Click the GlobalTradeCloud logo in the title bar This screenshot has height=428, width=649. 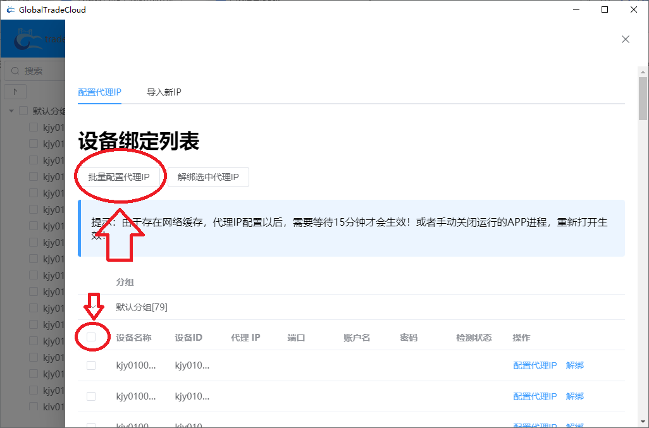(x=11, y=9)
